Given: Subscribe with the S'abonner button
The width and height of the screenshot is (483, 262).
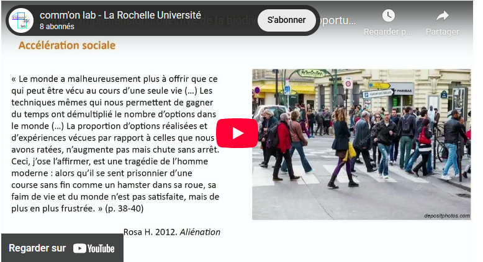Looking at the screenshot, I should tap(286, 20).
